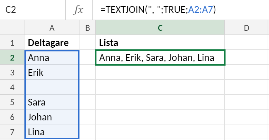Select column D header
This screenshot has height=140, width=269.
247,28
